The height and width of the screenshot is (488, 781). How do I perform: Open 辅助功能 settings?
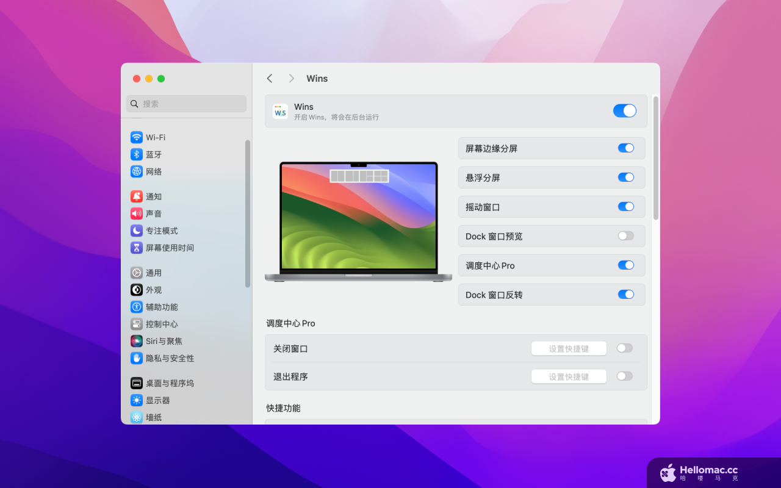click(186, 307)
